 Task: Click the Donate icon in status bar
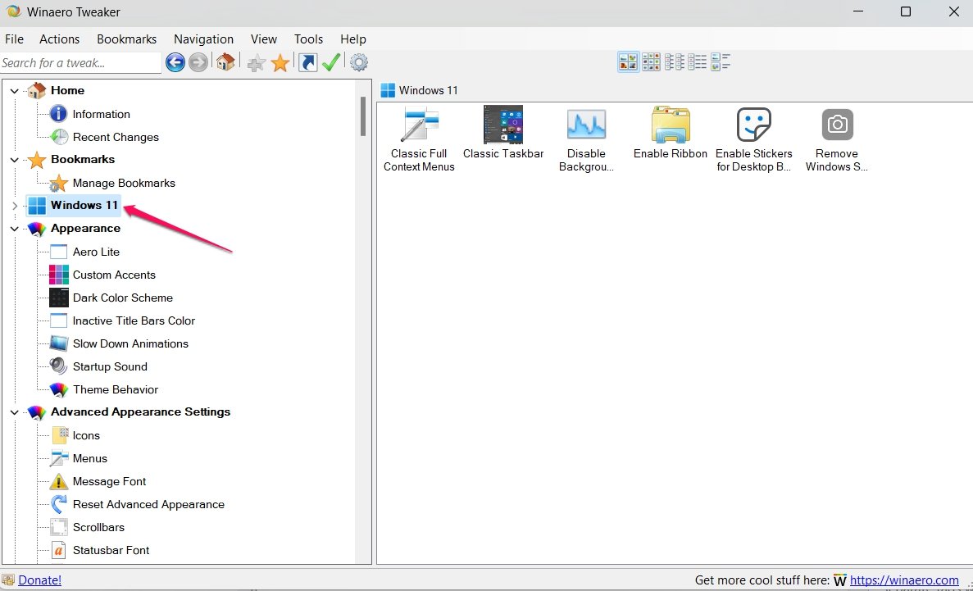click(x=8, y=580)
